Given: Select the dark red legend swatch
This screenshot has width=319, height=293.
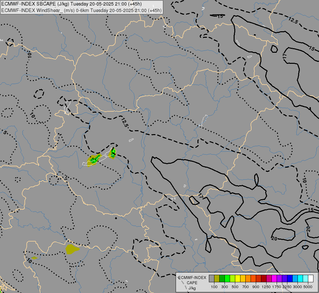Looking at the screenshot, I should 264,279.
